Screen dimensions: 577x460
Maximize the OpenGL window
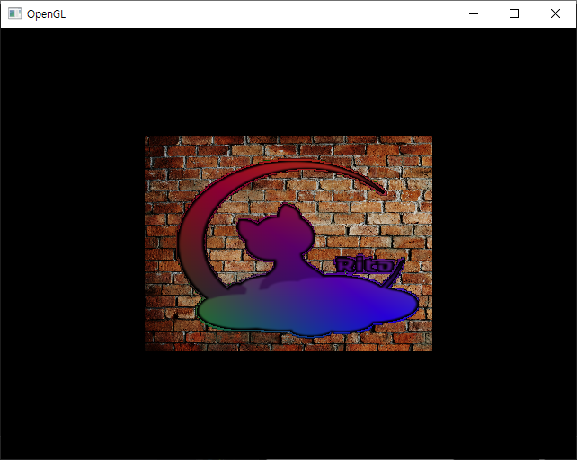coord(514,14)
